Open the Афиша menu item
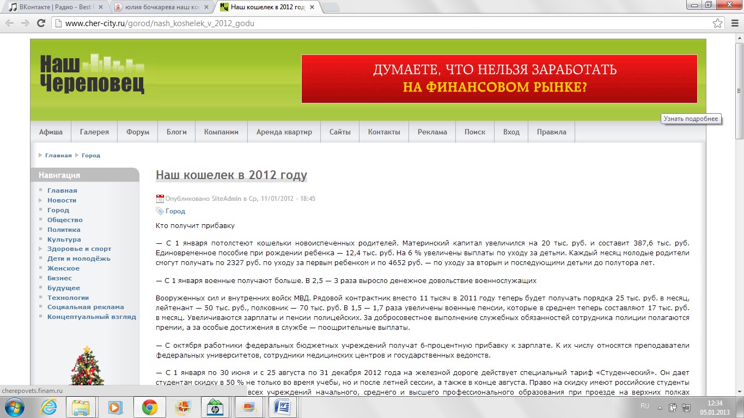Viewport: 744px width, 418px height. pos(51,132)
